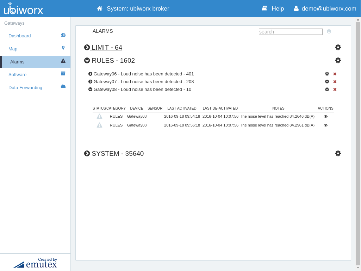Click the Map pin icon
Image resolution: width=361 pixels, height=271 pixels.
pyautogui.click(x=63, y=48)
